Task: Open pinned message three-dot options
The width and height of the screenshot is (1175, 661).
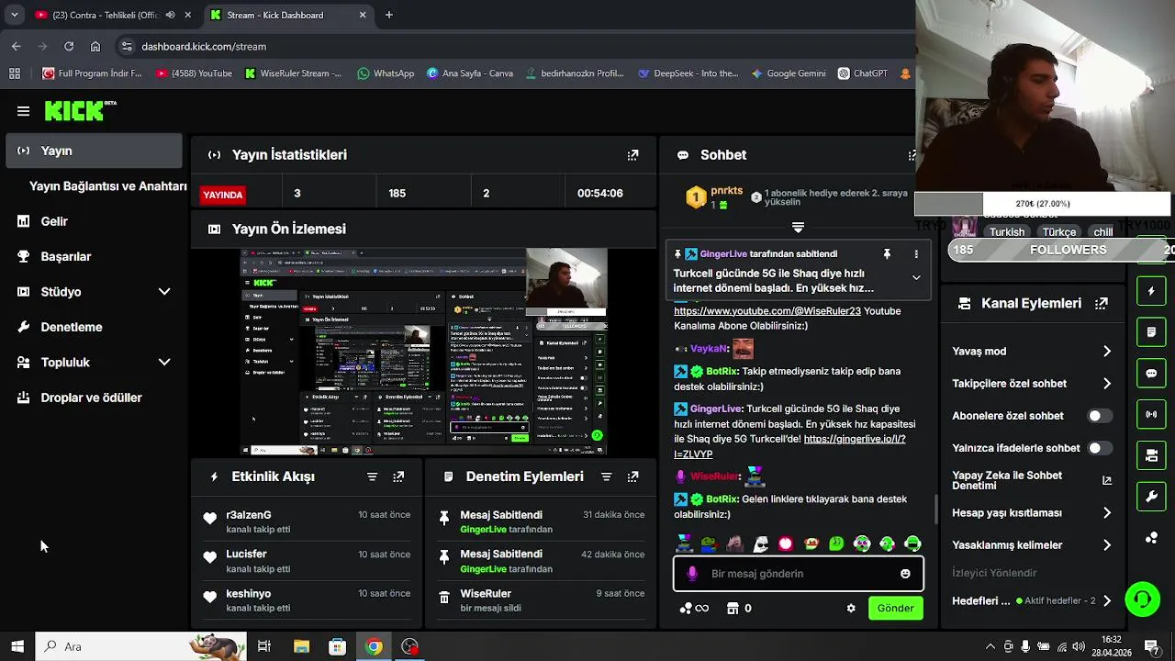Action: [915, 253]
